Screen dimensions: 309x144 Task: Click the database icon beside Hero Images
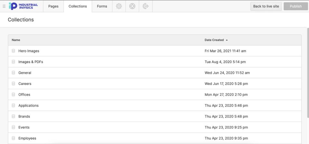14,51
